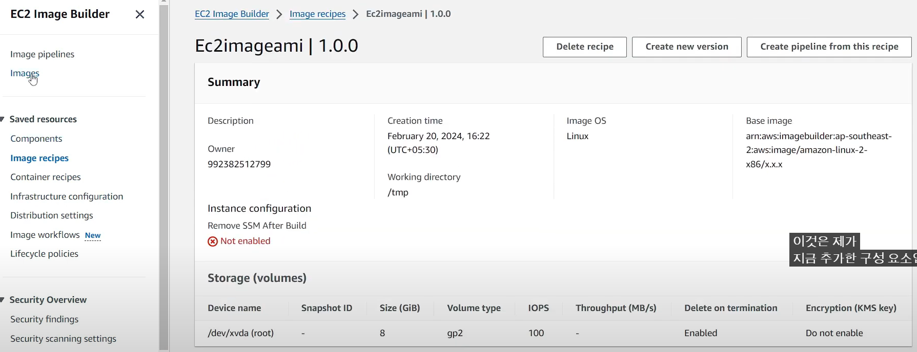The image size is (917, 352).
Task: Select Image recipes in sidebar
Action: pyautogui.click(x=39, y=158)
